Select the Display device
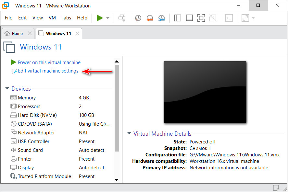288x192 pixels. pos(61,168)
